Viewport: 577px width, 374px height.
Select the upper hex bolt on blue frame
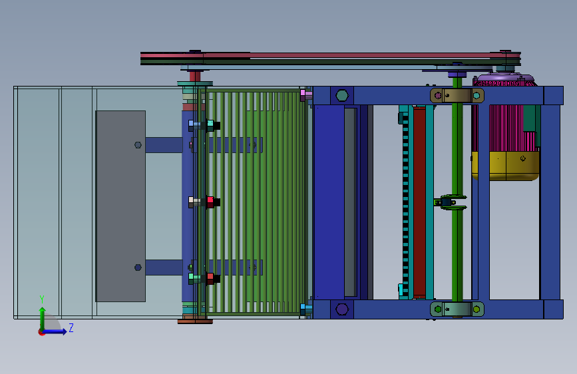(342, 95)
